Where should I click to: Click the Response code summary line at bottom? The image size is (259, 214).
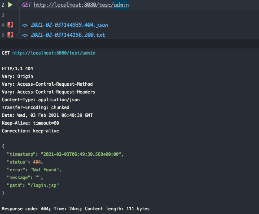click(76, 209)
